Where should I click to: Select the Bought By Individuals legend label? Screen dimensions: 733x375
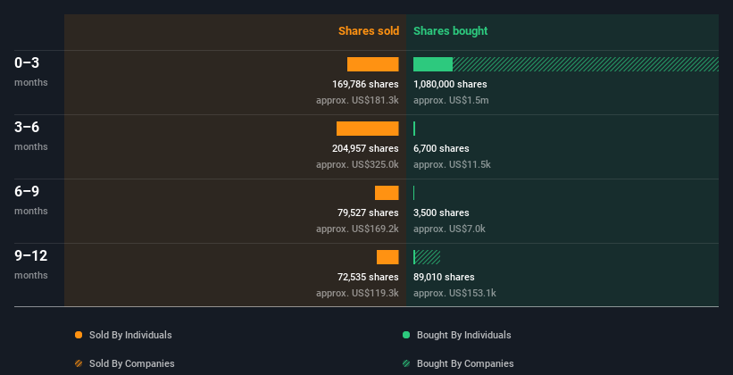[x=463, y=335]
